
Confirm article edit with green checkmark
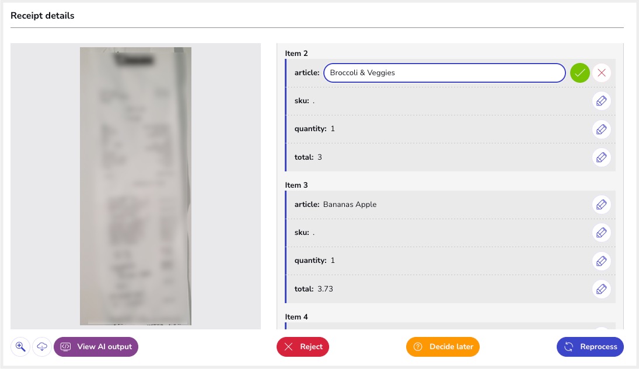point(579,73)
